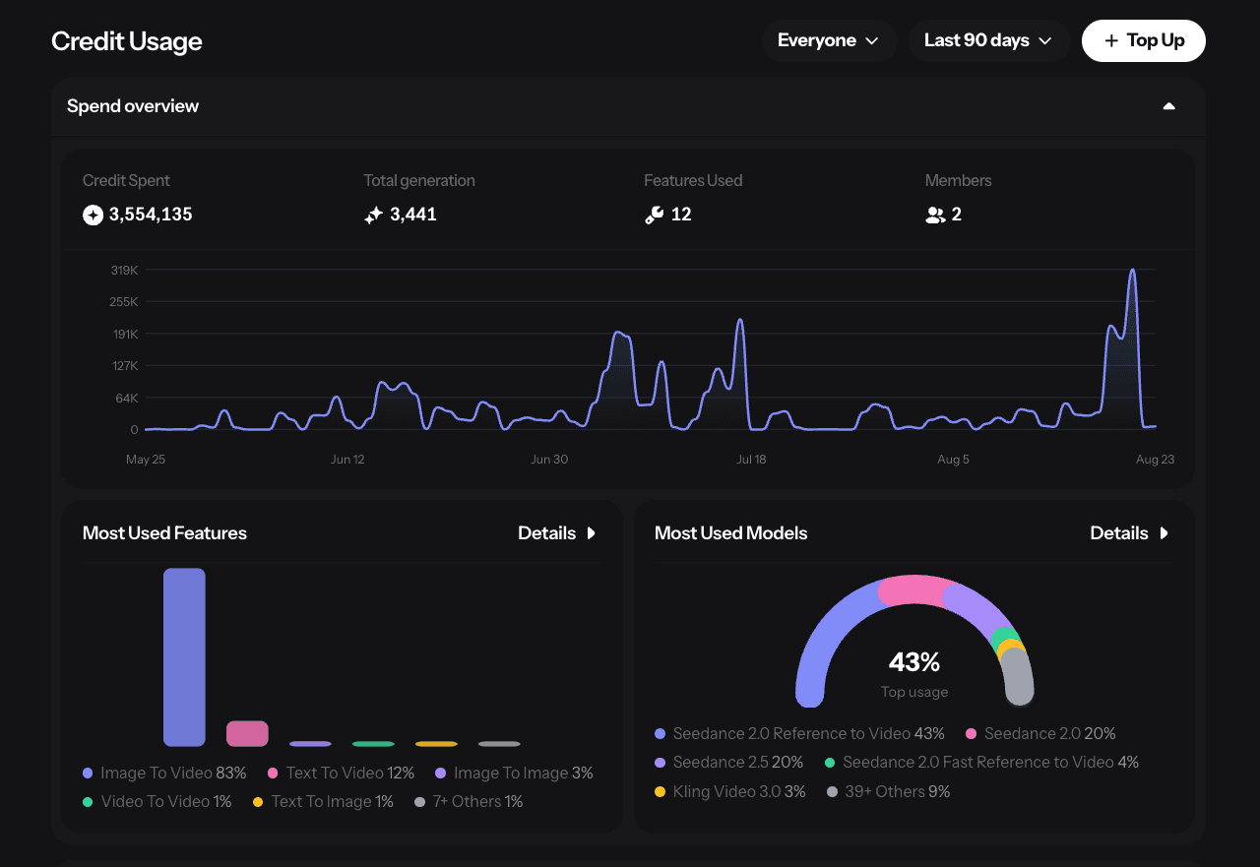Click the Members stat label

(959, 181)
